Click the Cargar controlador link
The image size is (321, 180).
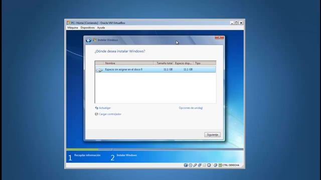tap(110, 114)
